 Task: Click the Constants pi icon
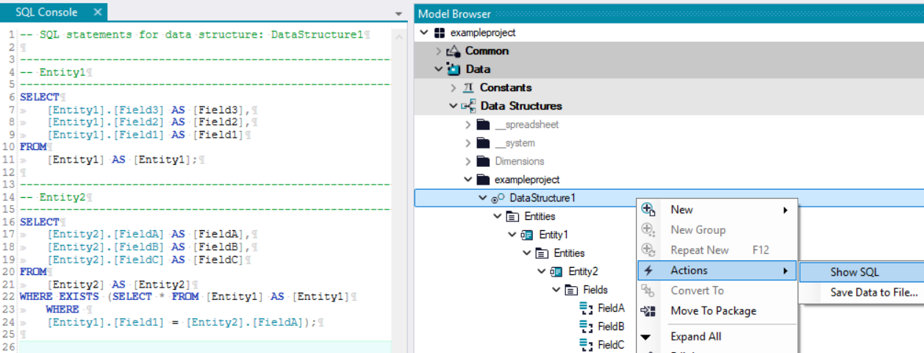(x=468, y=88)
